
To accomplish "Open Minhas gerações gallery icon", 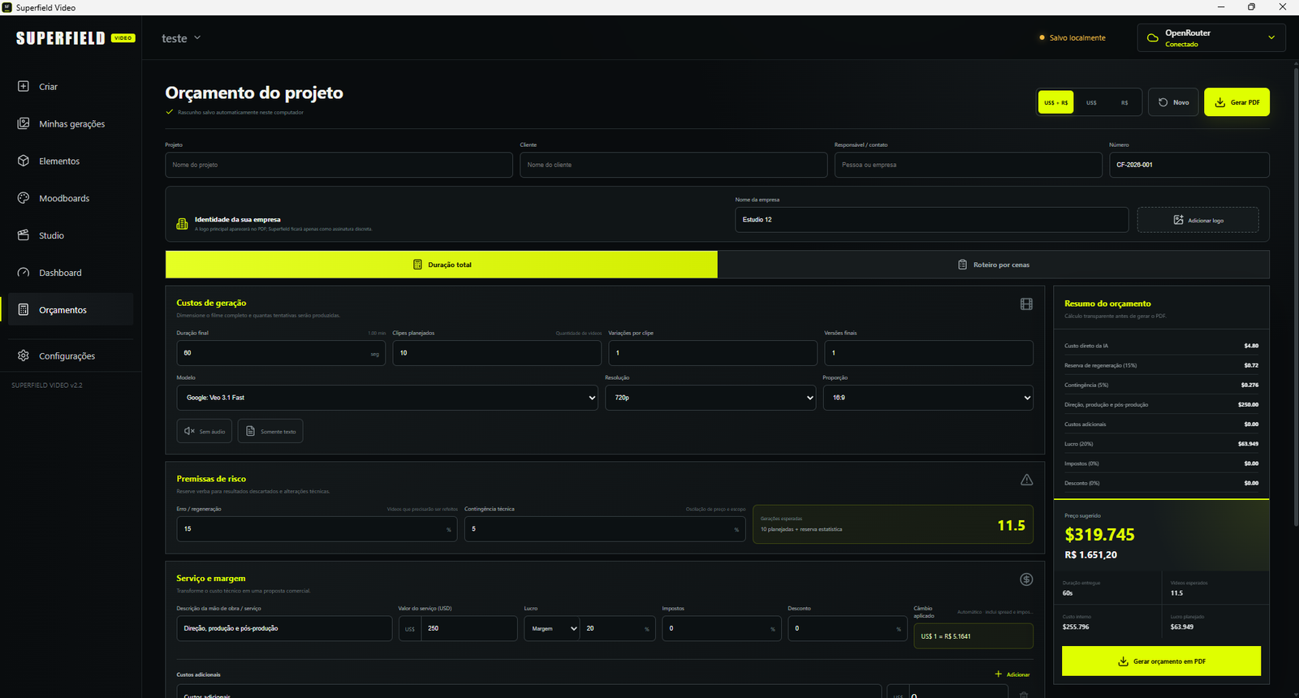I will point(24,123).
